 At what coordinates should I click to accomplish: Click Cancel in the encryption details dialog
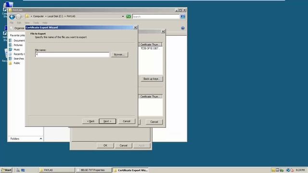coord(154,122)
